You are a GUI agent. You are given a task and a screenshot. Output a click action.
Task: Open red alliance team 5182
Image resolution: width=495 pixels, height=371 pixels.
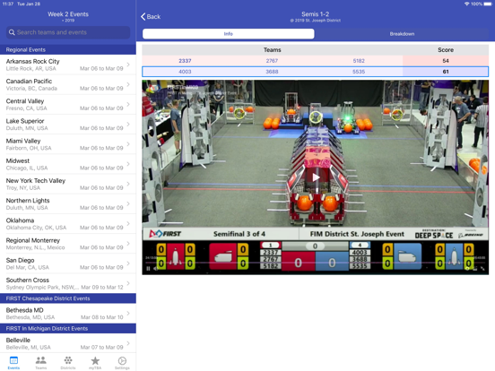(359, 61)
